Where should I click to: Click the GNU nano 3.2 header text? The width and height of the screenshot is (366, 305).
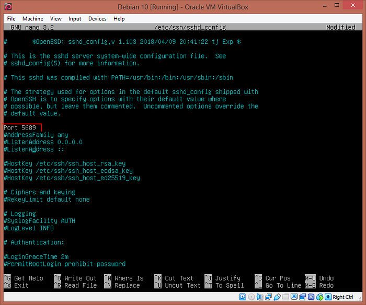[32, 27]
